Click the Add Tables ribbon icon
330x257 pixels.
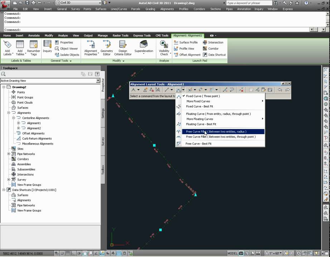(x=20, y=45)
